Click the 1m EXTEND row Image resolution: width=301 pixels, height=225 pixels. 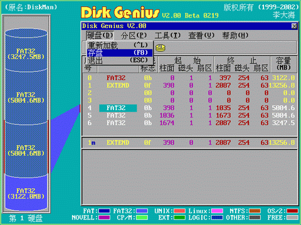pos(190,142)
